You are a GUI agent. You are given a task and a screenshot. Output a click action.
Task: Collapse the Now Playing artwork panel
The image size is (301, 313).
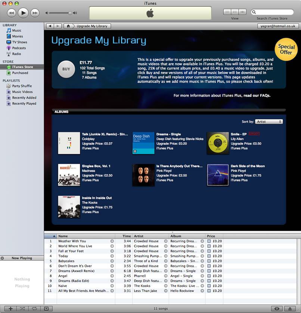coord(2,258)
